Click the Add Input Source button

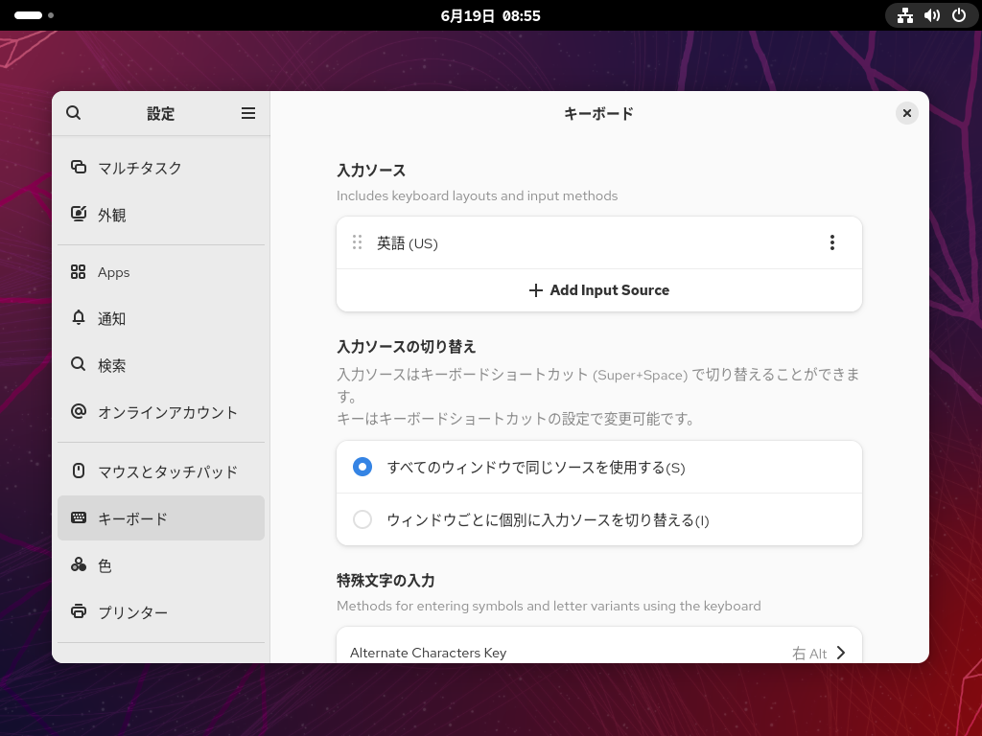[x=598, y=290]
